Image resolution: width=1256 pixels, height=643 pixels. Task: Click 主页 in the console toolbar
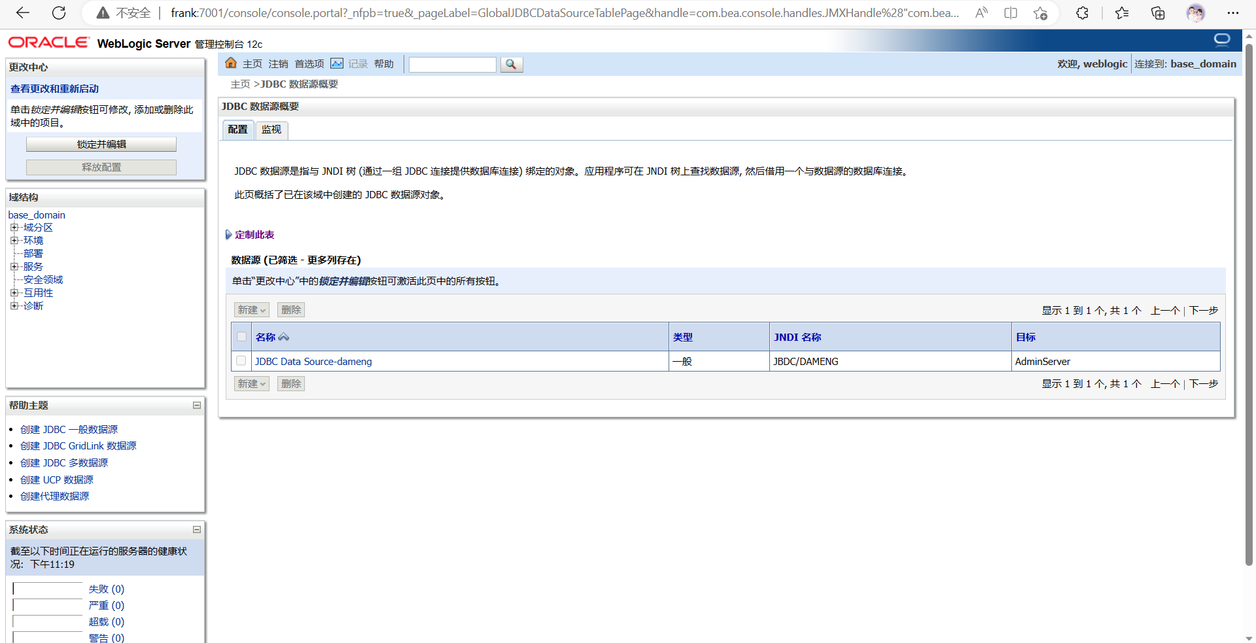pos(252,64)
